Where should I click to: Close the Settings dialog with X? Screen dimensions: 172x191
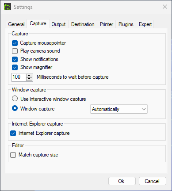point(165,7)
